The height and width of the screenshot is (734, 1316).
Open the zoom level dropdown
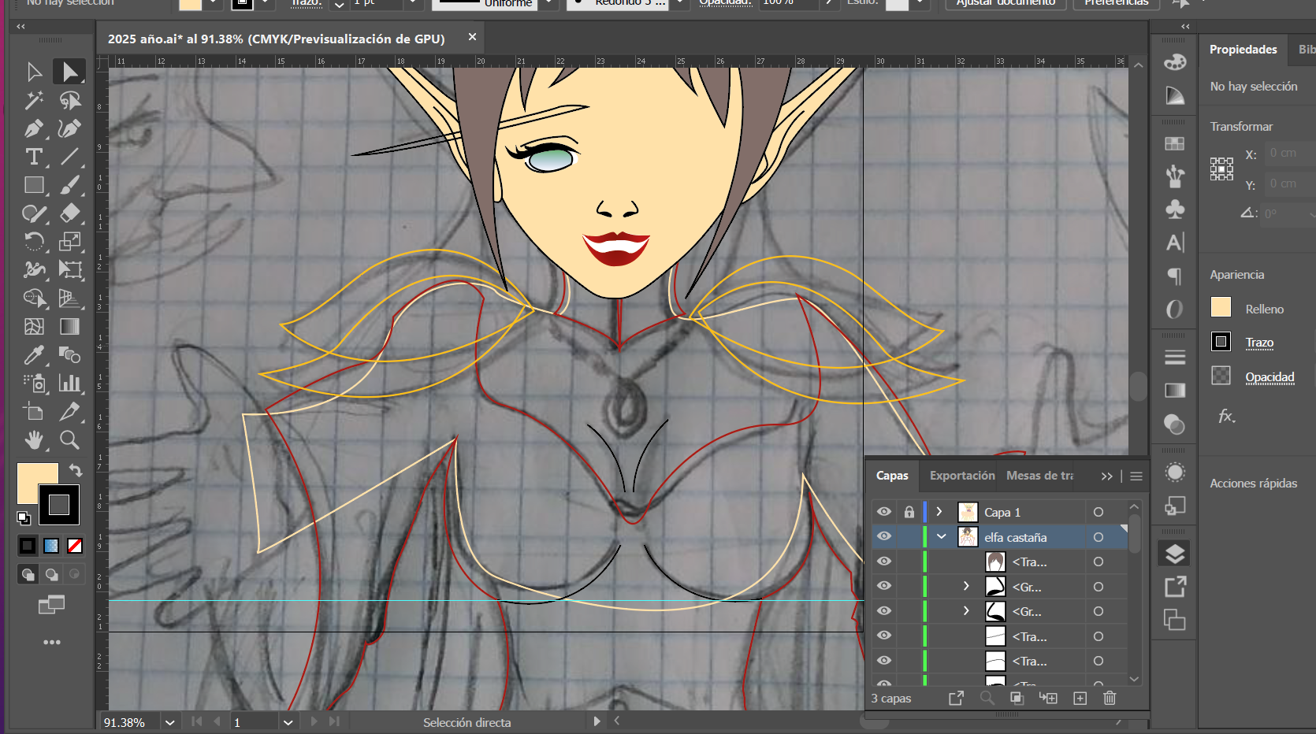pyautogui.click(x=169, y=722)
